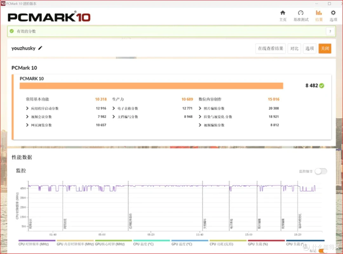Click the 视频会议 marker line at chart start
The width and height of the screenshot is (343, 254).
[29, 206]
